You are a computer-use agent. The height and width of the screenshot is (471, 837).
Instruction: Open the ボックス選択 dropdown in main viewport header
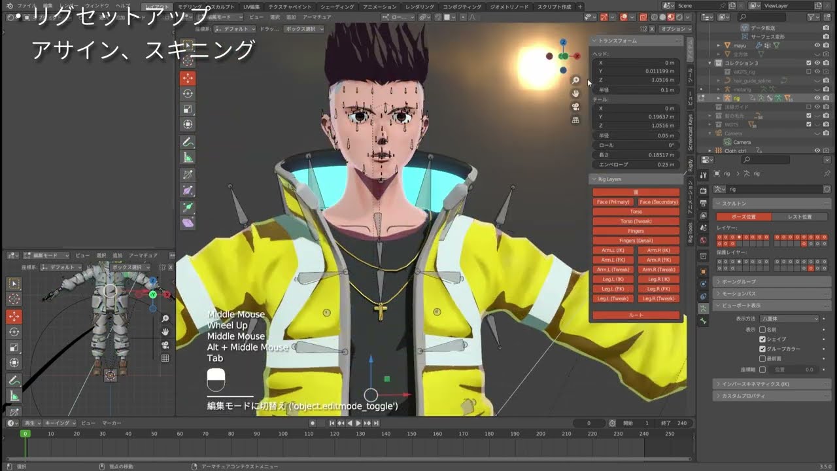click(304, 29)
